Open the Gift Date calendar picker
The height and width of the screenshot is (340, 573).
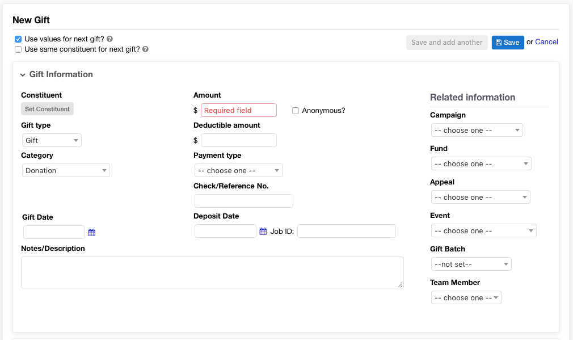(x=92, y=232)
